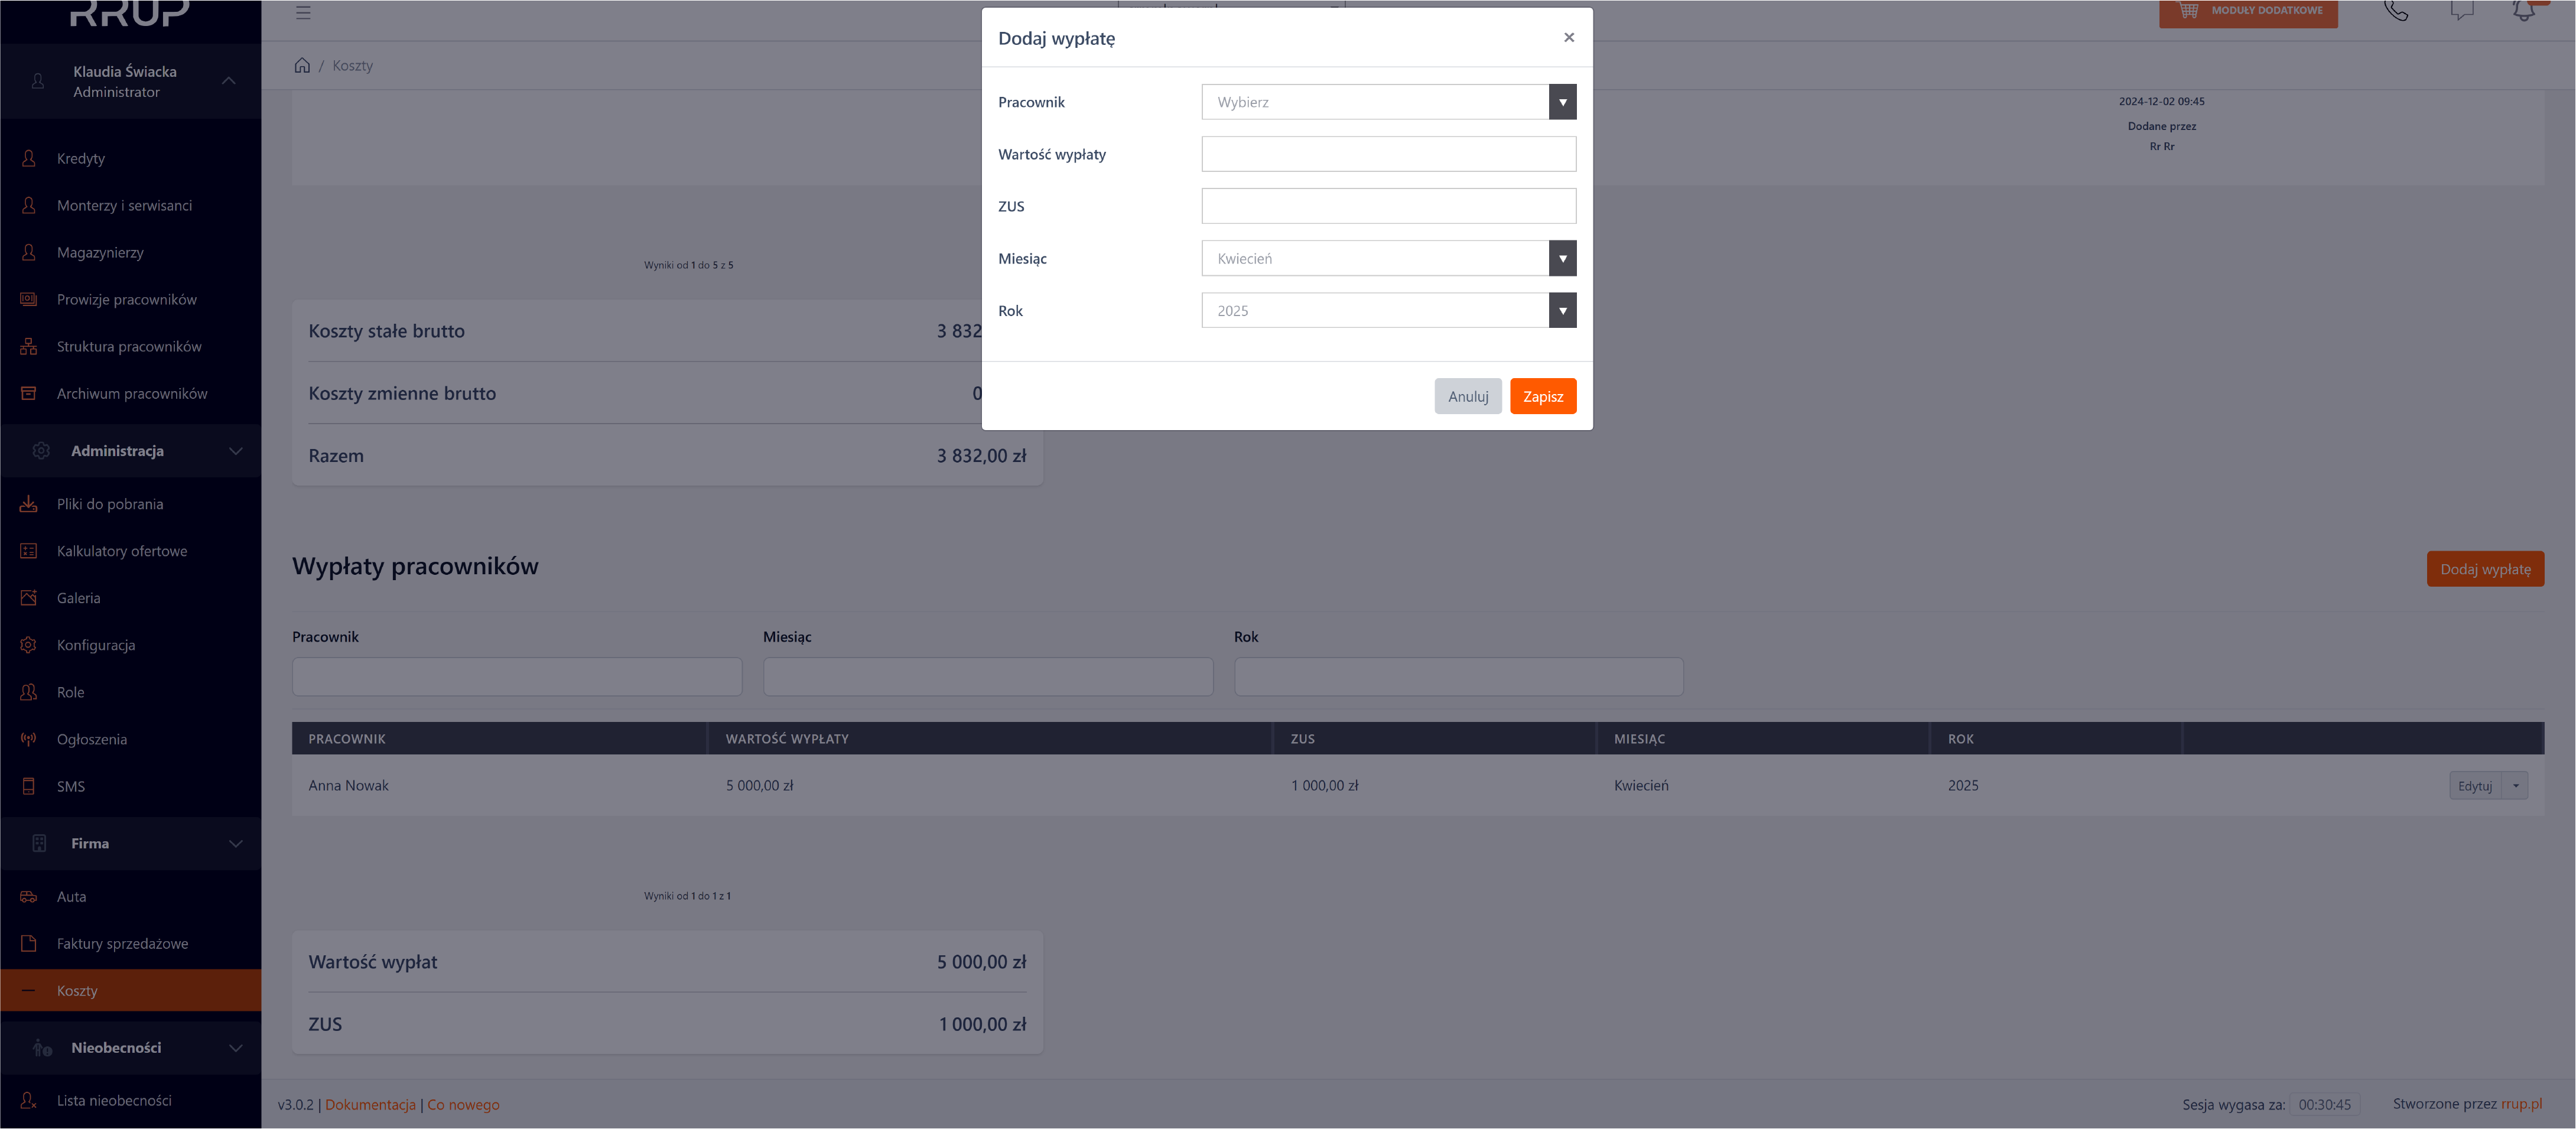
Task: Open the Pracownik dropdown in dialog
Action: 1388,102
